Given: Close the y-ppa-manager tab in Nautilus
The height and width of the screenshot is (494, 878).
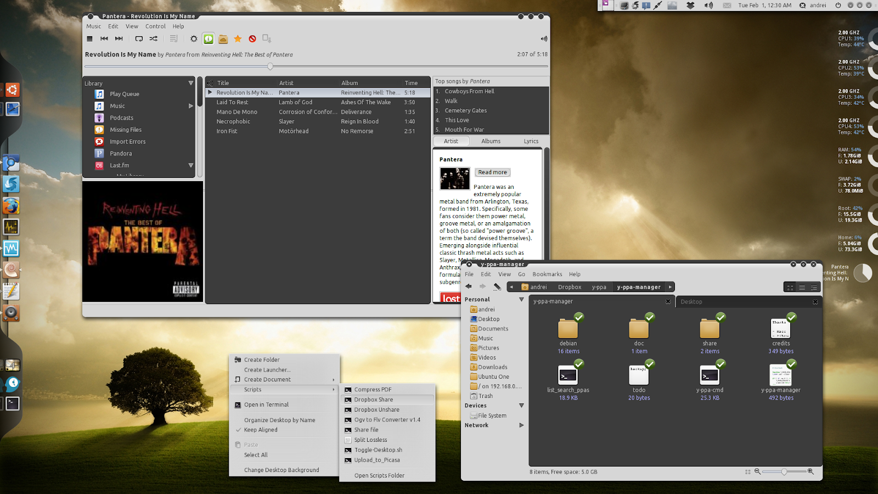Looking at the screenshot, I should point(668,301).
